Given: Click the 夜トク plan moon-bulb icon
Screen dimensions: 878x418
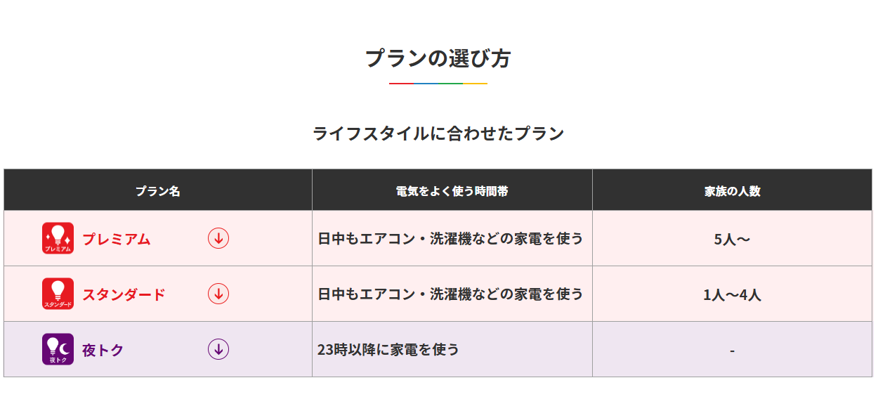Looking at the screenshot, I should tap(58, 349).
